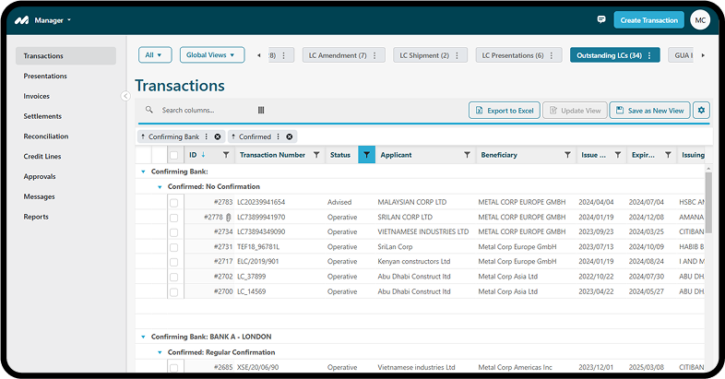This screenshot has width=725, height=379.
Task: Open the All filter dropdown
Action: 154,55
